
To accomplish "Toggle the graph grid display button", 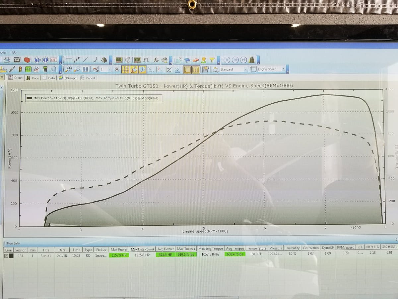I will (x=125, y=69).
